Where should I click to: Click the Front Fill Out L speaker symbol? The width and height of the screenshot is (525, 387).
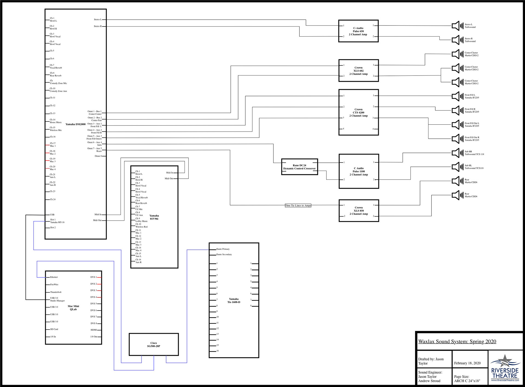[457, 125]
